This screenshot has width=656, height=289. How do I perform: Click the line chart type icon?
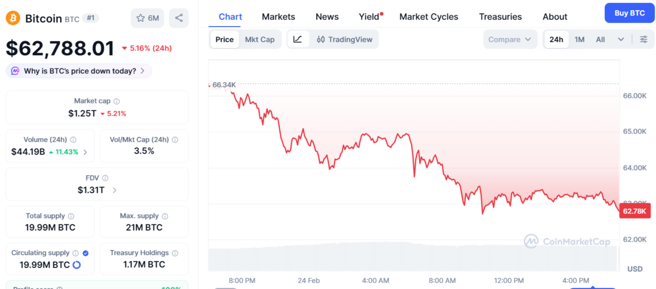pyautogui.click(x=298, y=40)
